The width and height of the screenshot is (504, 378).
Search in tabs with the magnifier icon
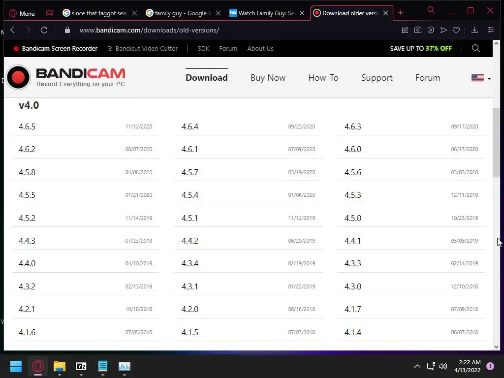[x=431, y=10]
